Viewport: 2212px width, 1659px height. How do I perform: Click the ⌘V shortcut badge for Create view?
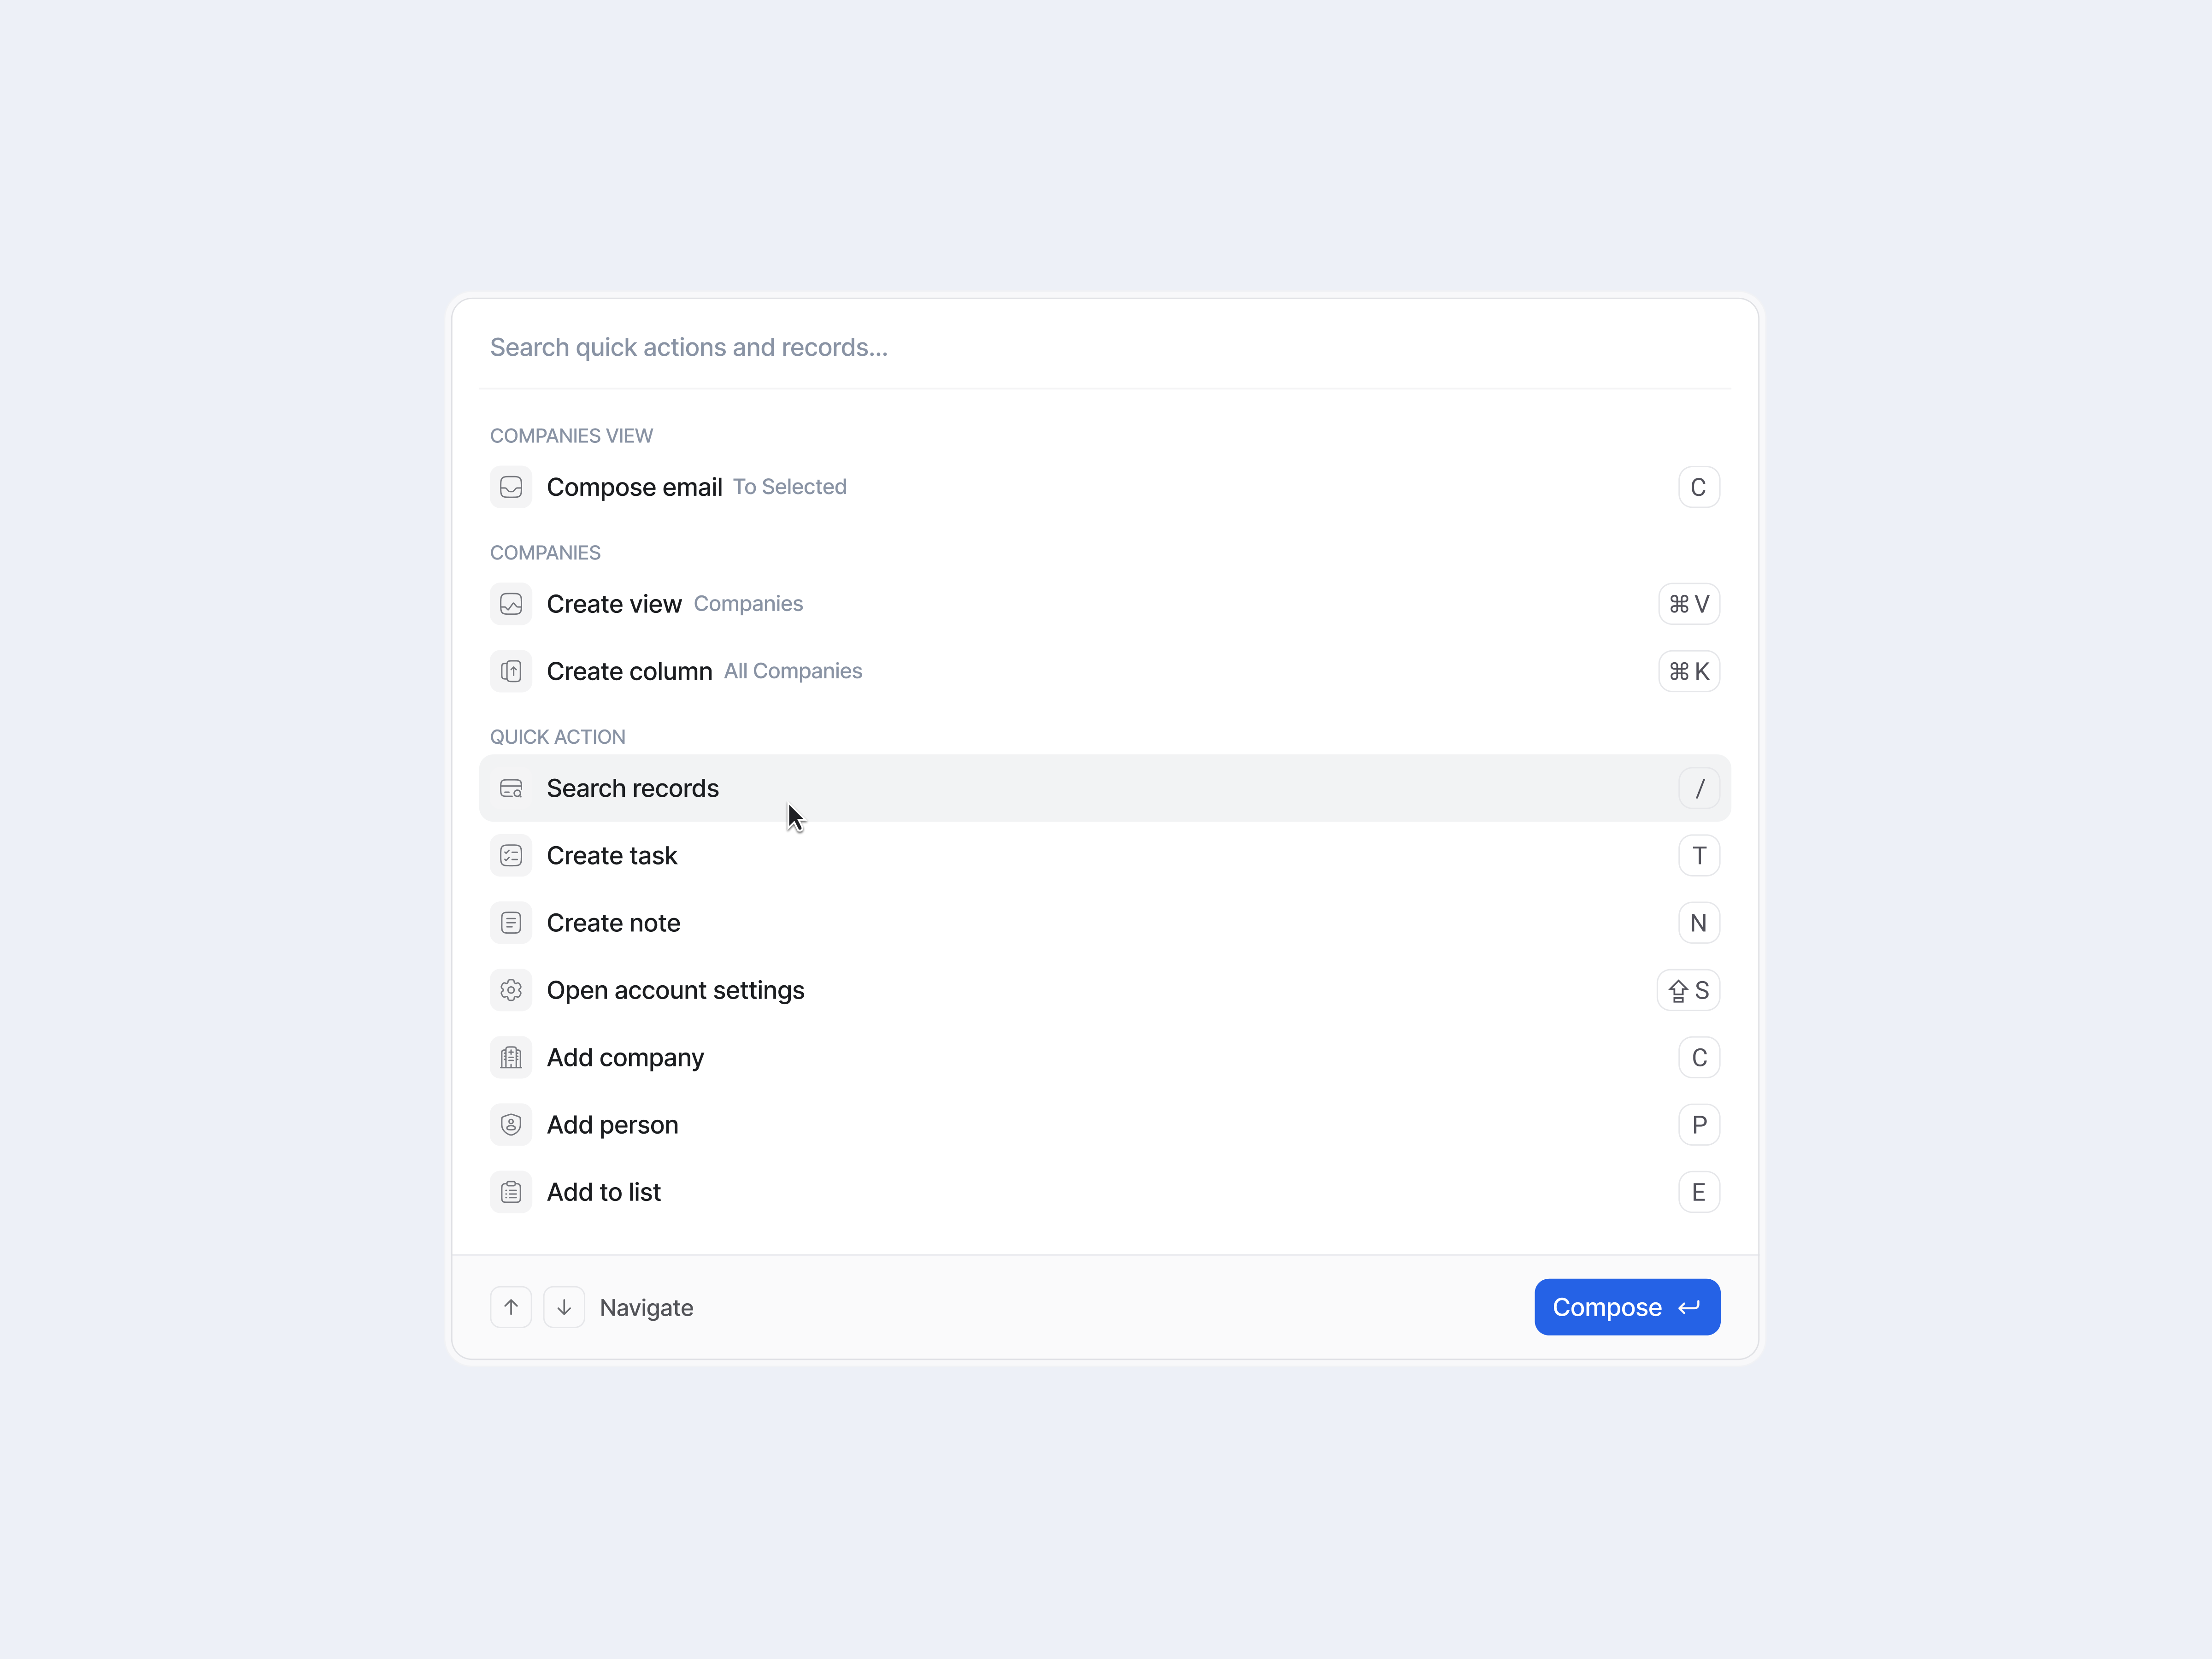[1688, 604]
